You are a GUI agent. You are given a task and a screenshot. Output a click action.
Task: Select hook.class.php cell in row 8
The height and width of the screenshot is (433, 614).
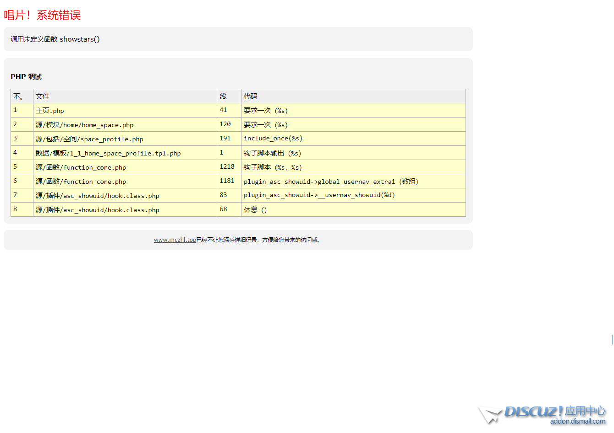(125, 209)
